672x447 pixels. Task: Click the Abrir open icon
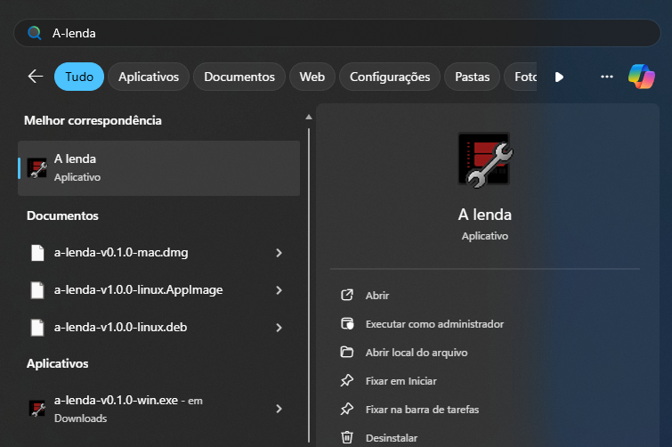pos(347,296)
